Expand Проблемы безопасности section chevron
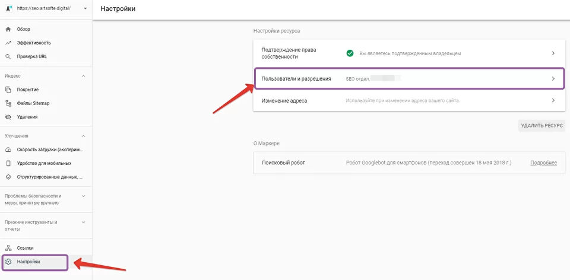 (83, 196)
